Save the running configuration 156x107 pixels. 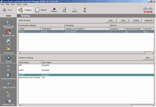pyautogui.click(x=64, y=10)
